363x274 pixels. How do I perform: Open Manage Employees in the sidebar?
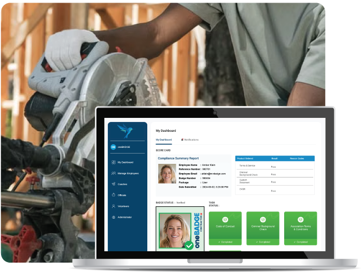click(x=125, y=173)
